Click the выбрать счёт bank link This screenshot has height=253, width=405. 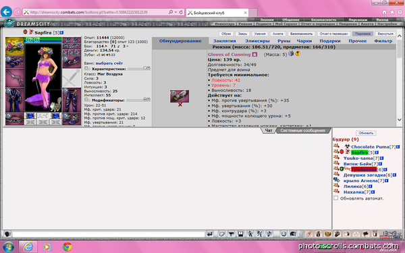(109, 63)
